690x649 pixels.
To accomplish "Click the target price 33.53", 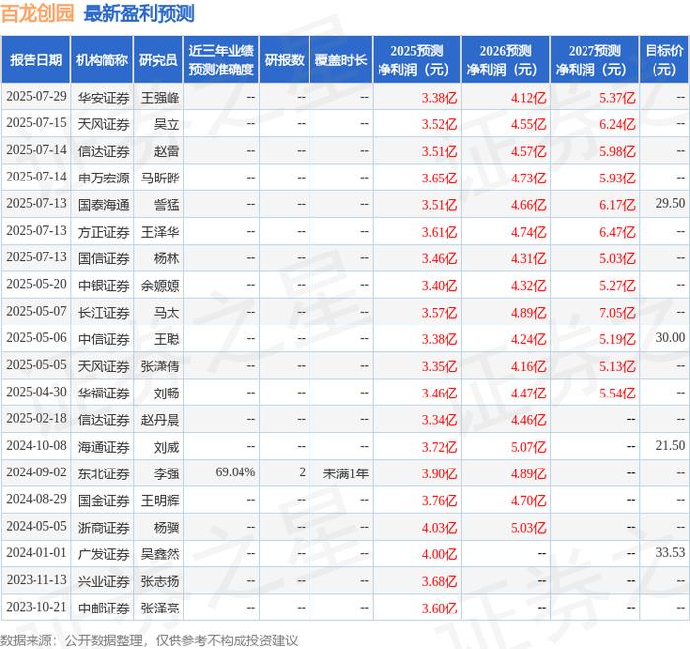I will pyautogui.click(x=670, y=552).
